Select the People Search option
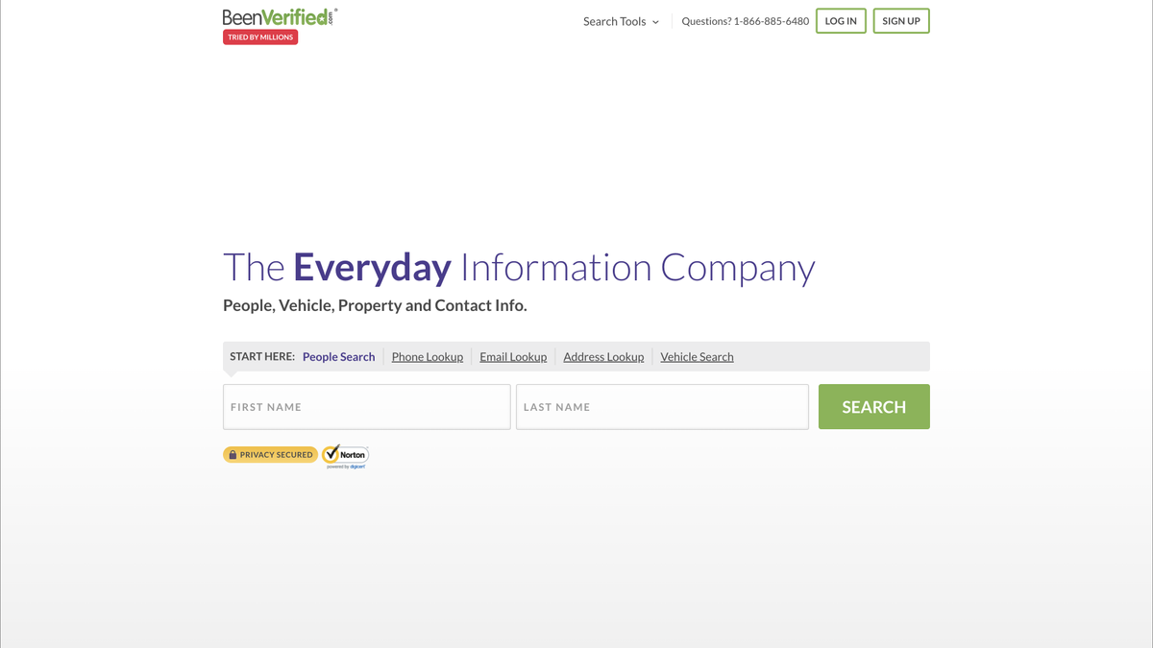 338,356
